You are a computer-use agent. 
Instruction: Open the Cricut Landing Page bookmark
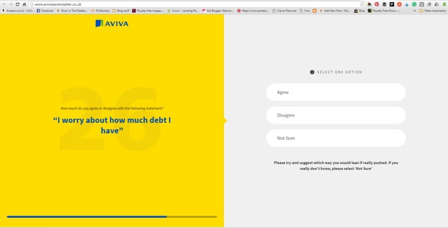click(183, 11)
